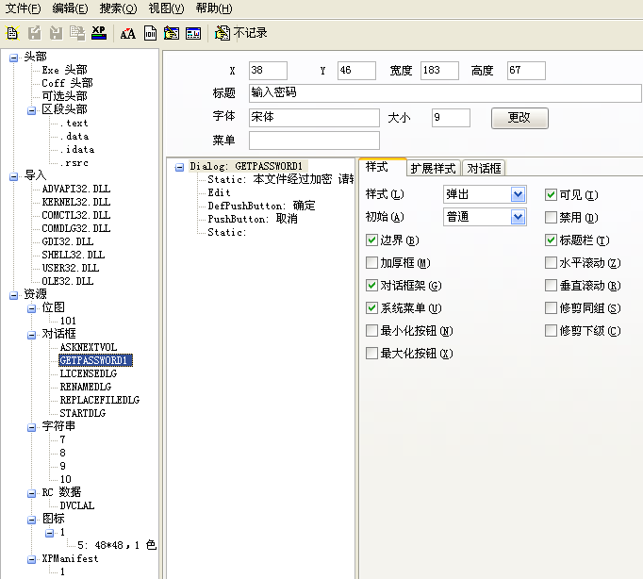The width and height of the screenshot is (643, 579).
Task: Toggle the 对话框架(G) checkbox
Action: (371, 285)
